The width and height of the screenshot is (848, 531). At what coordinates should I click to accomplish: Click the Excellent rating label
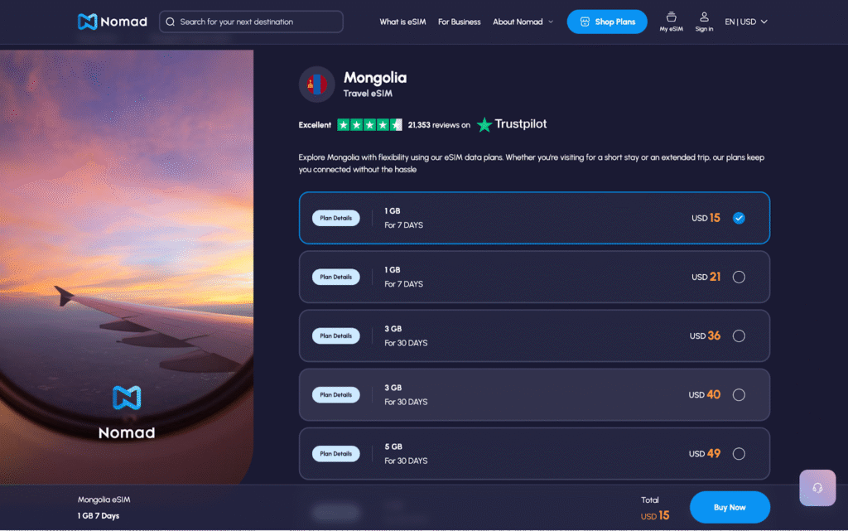[x=315, y=125]
